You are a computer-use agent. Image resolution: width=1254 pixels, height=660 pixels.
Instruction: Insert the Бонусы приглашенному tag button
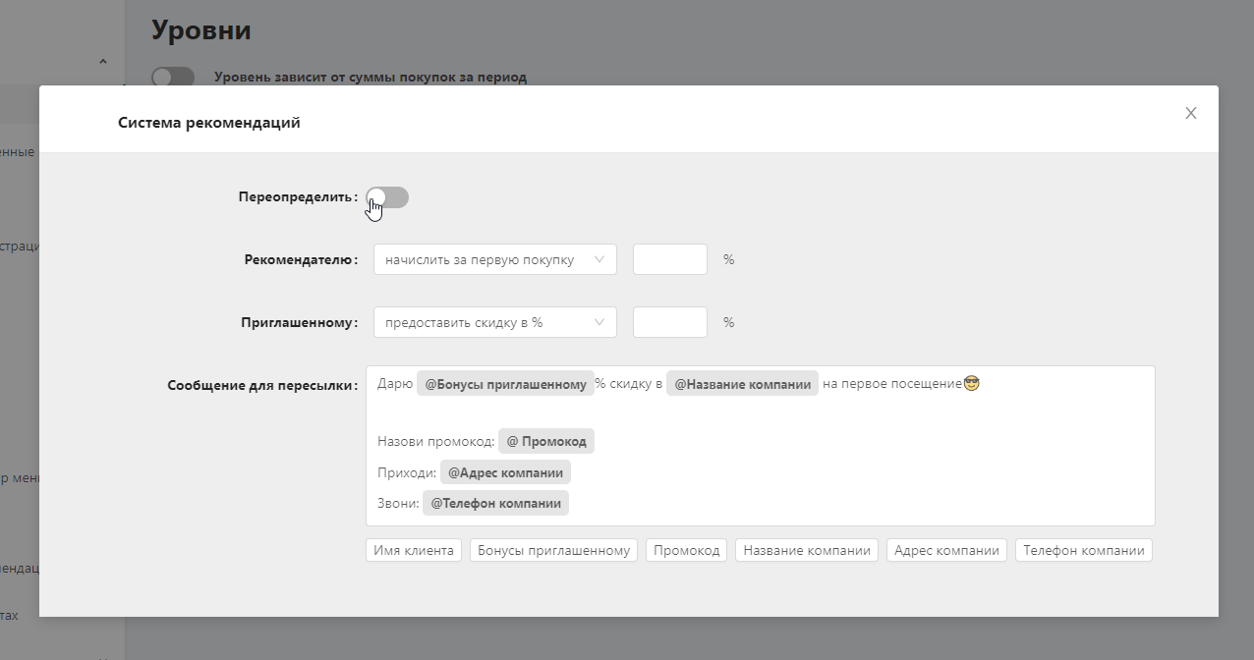[x=554, y=550]
